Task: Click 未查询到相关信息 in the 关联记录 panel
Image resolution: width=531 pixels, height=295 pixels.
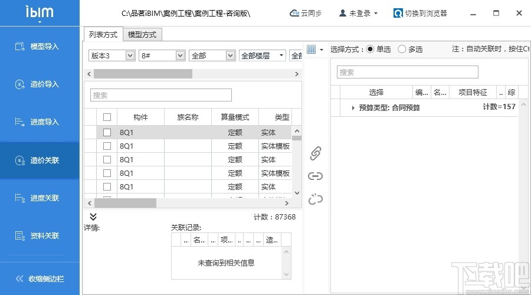Action: 226,263
